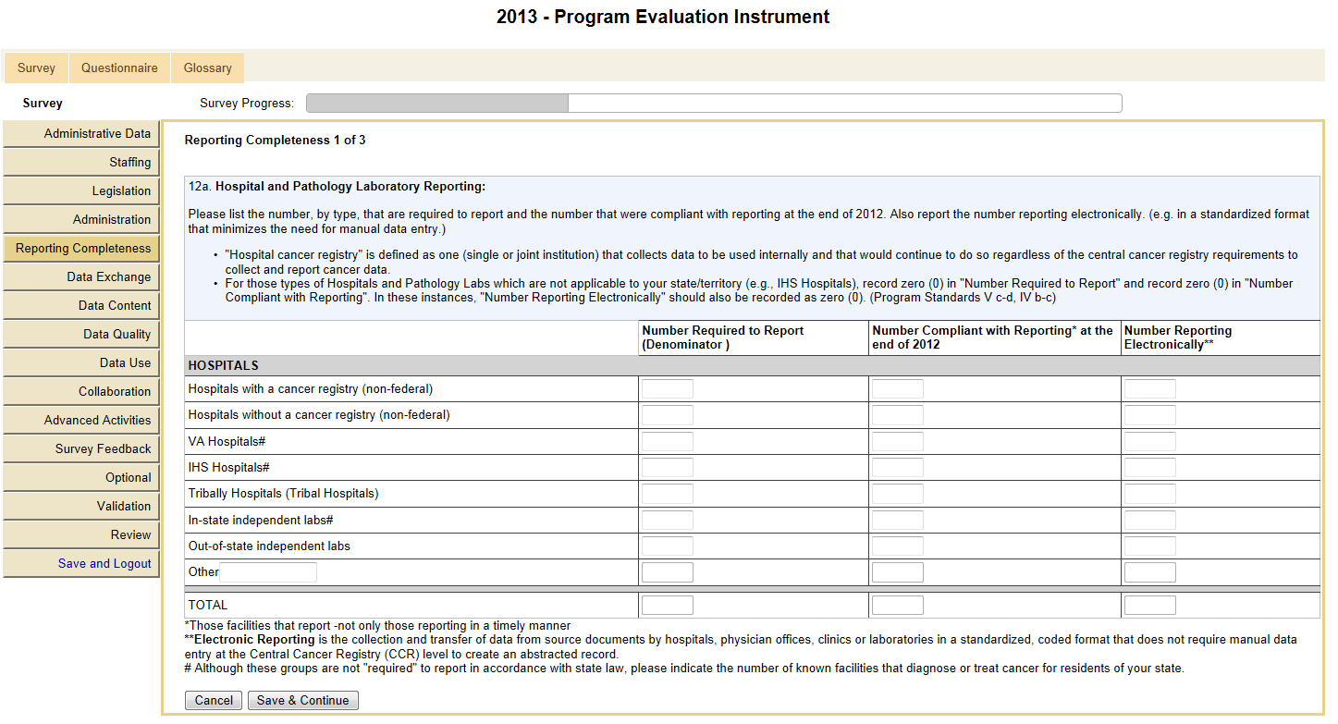Image resolution: width=1338 pixels, height=724 pixels.
Task: Click the Cancel button
Action: tap(214, 701)
